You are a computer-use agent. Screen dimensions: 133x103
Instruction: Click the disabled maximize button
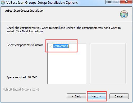pyautogui.click(x=116, y=2)
